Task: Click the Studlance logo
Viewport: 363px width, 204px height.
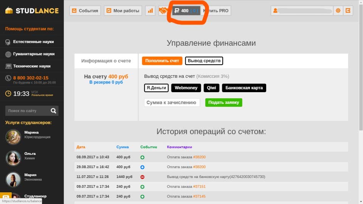Action: point(32,11)
